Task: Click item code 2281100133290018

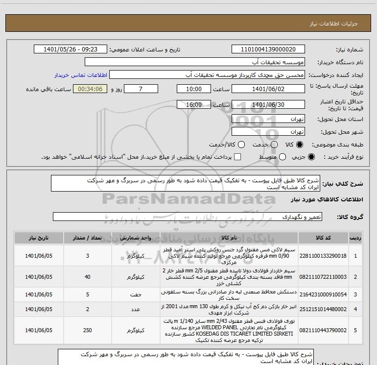Action: (x=323, y=256)
